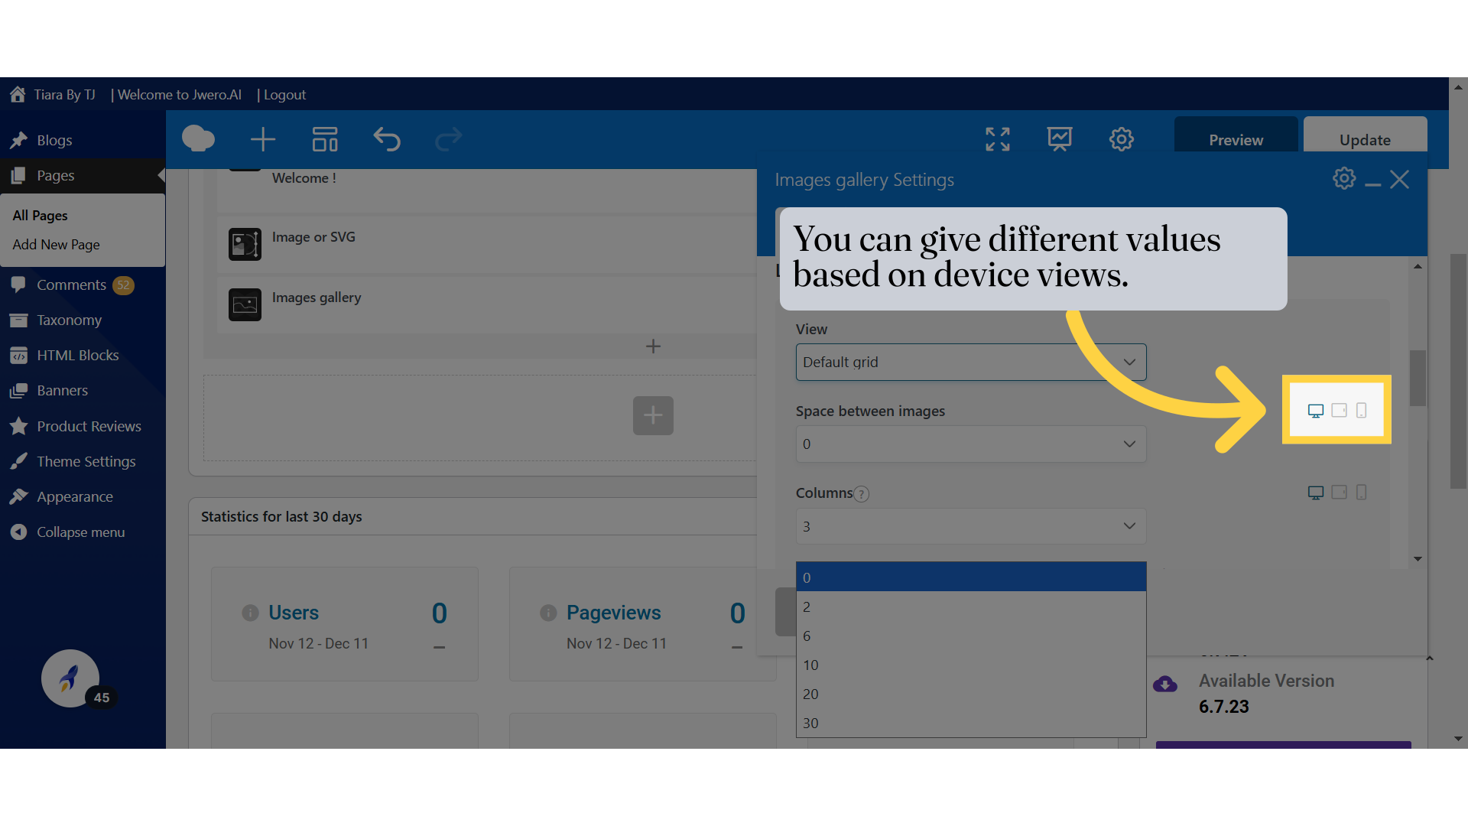Go to HTML Blocks in sidebar

tap(78, 355)
